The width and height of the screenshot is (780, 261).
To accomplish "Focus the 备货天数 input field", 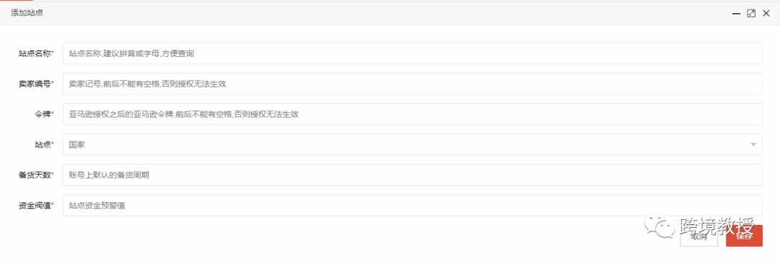I will tap(412, 175).
